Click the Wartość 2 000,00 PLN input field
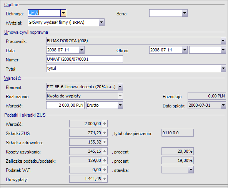 pyautogui.click(x=65, y=105)
